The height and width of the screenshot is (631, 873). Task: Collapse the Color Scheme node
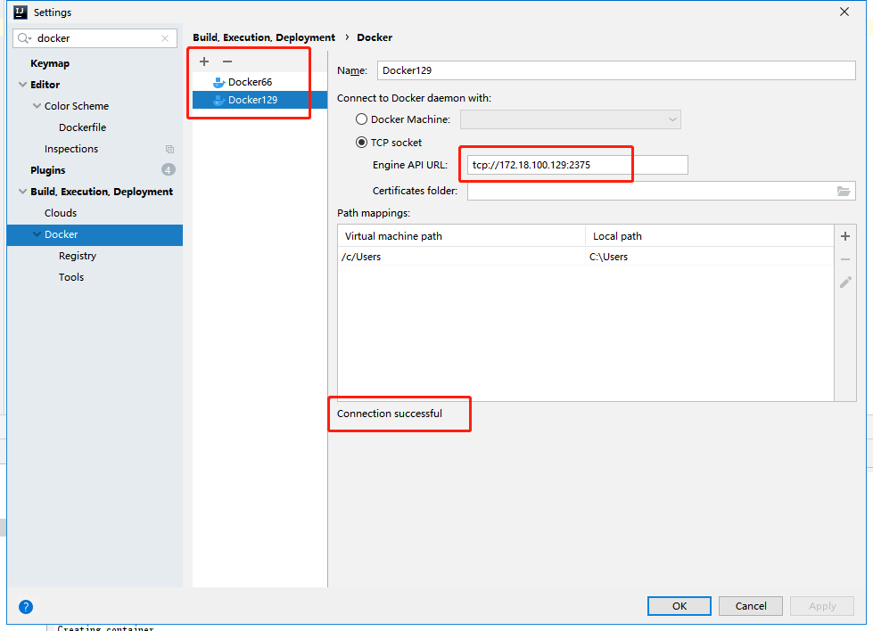(37, 106)
